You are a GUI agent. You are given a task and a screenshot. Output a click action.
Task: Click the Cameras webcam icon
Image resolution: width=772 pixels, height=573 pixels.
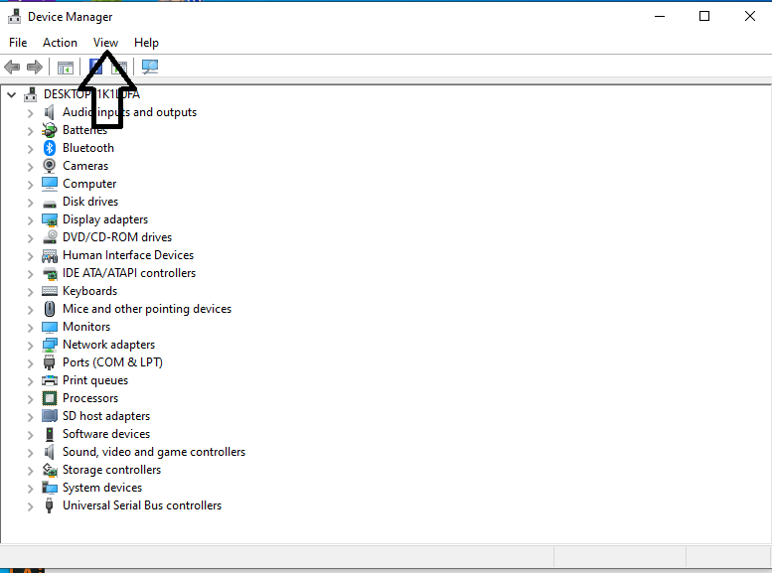point(50,166)
